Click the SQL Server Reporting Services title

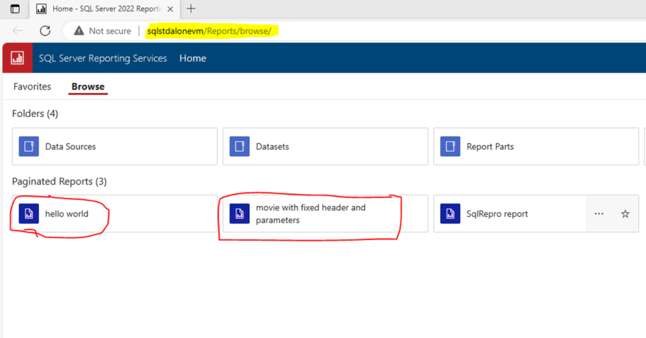(103, 58)
